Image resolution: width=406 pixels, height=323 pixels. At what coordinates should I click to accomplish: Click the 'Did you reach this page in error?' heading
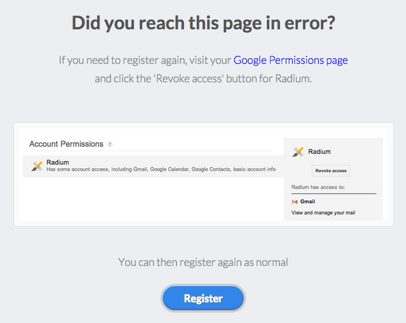point(203,23)
